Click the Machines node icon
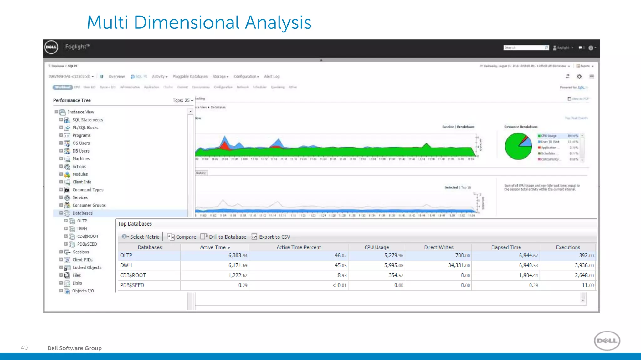This screenshot has height=360, width=641. [67, 159]
